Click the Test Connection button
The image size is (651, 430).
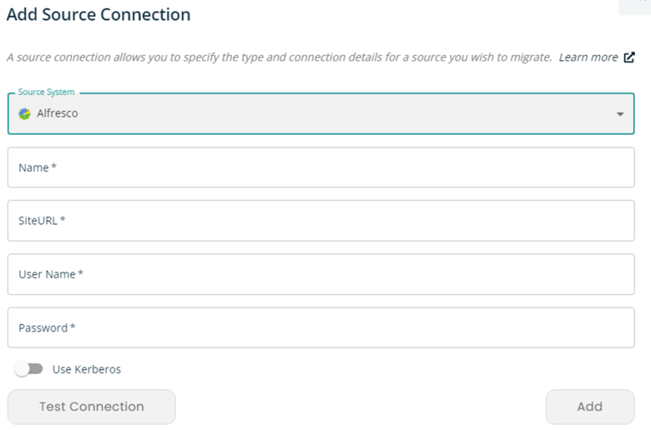pyautogui.click(x=91, y=407)
